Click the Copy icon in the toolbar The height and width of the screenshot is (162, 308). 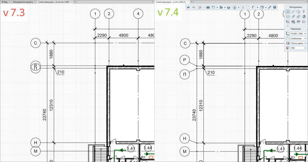248,7
